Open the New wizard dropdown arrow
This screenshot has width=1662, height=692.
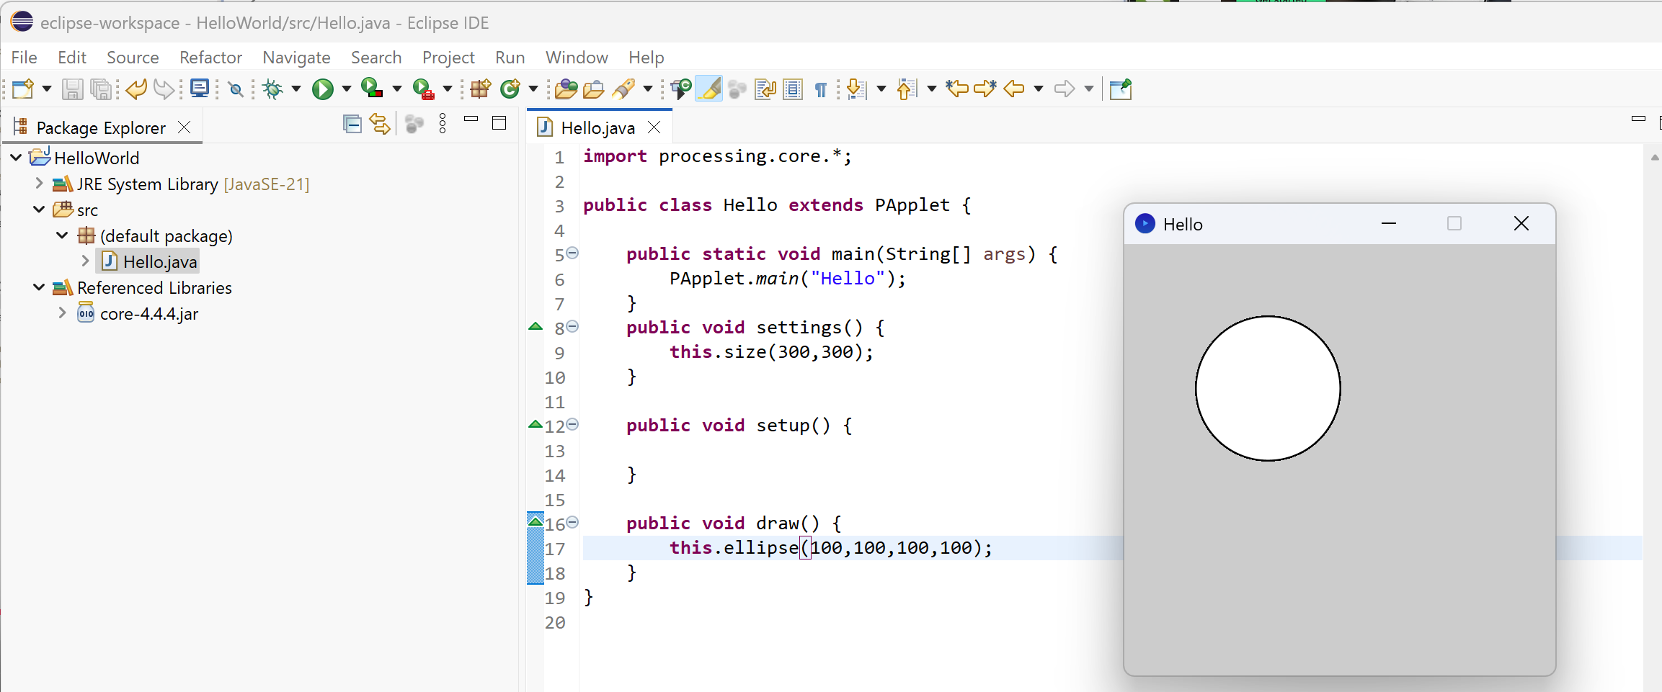[47, 89]
